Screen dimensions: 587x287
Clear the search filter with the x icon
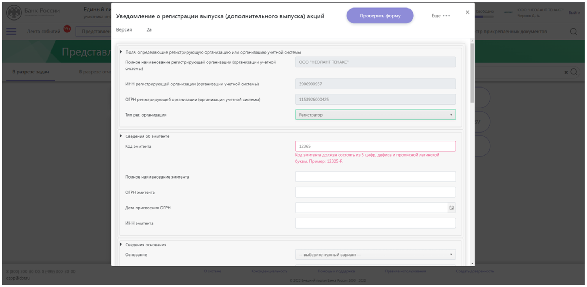pyautogui.click(x=566, y=72)
